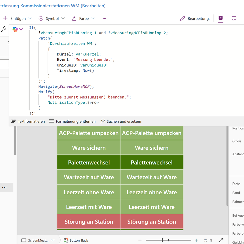Click right Leerzeit mit Ware button

[152, 207]
